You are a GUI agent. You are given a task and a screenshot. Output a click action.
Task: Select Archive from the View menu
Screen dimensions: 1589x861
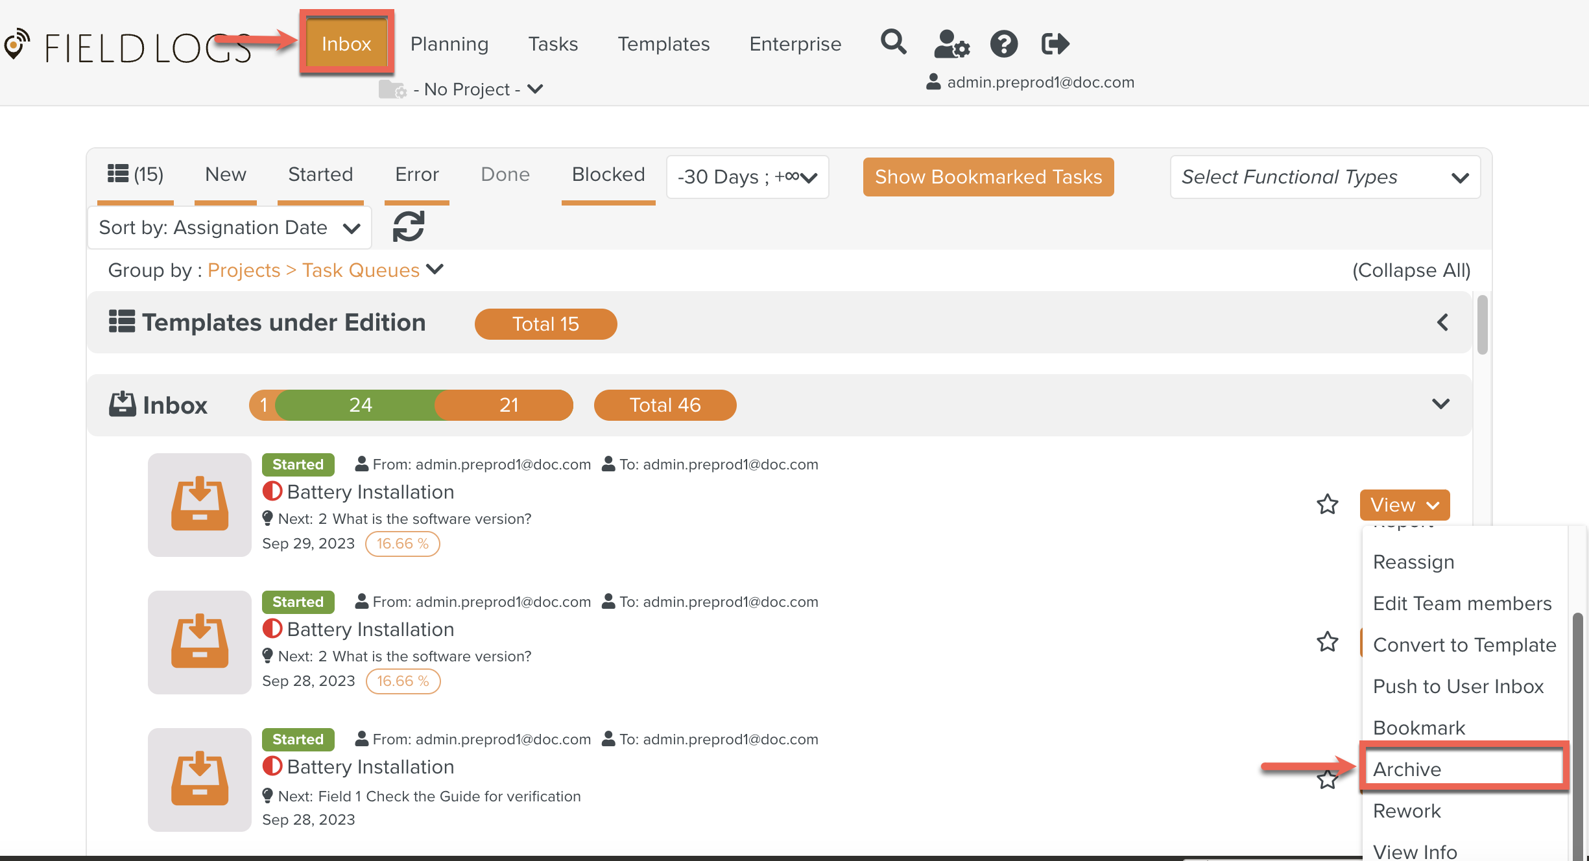coord(1407,769)
